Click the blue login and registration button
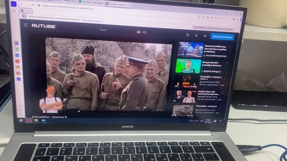 pyautogui.click(x=222, y=37)
